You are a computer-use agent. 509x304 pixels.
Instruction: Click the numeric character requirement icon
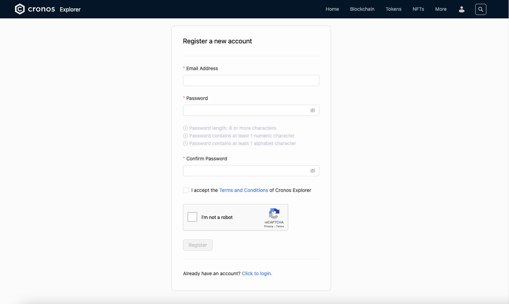coord(185,136)
